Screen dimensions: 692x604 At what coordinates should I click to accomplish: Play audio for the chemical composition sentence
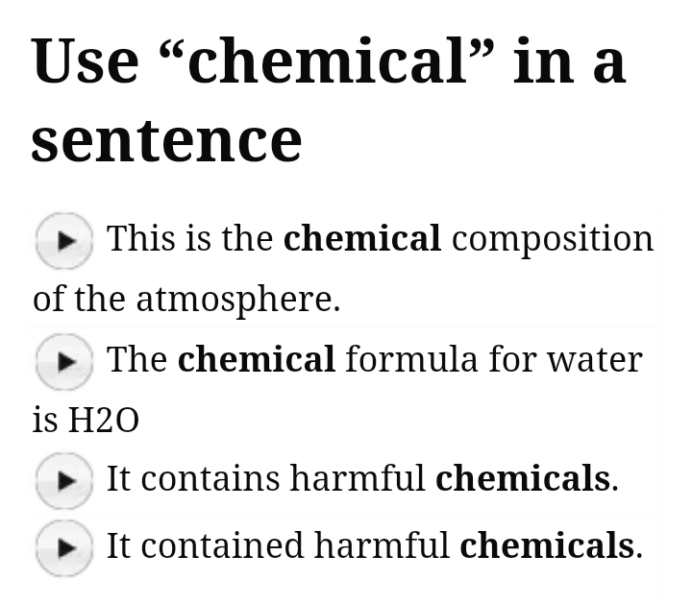63,240
